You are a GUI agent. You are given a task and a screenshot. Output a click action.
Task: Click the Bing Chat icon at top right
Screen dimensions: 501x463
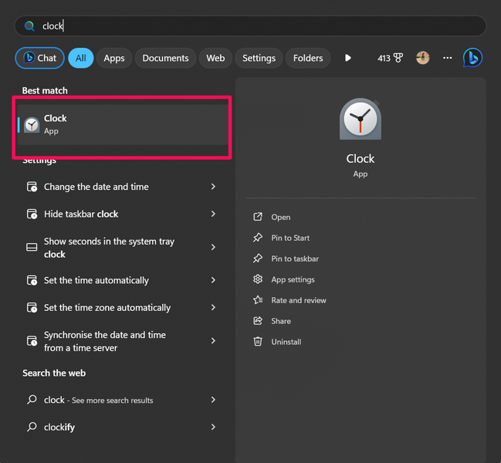pos(472,58)
